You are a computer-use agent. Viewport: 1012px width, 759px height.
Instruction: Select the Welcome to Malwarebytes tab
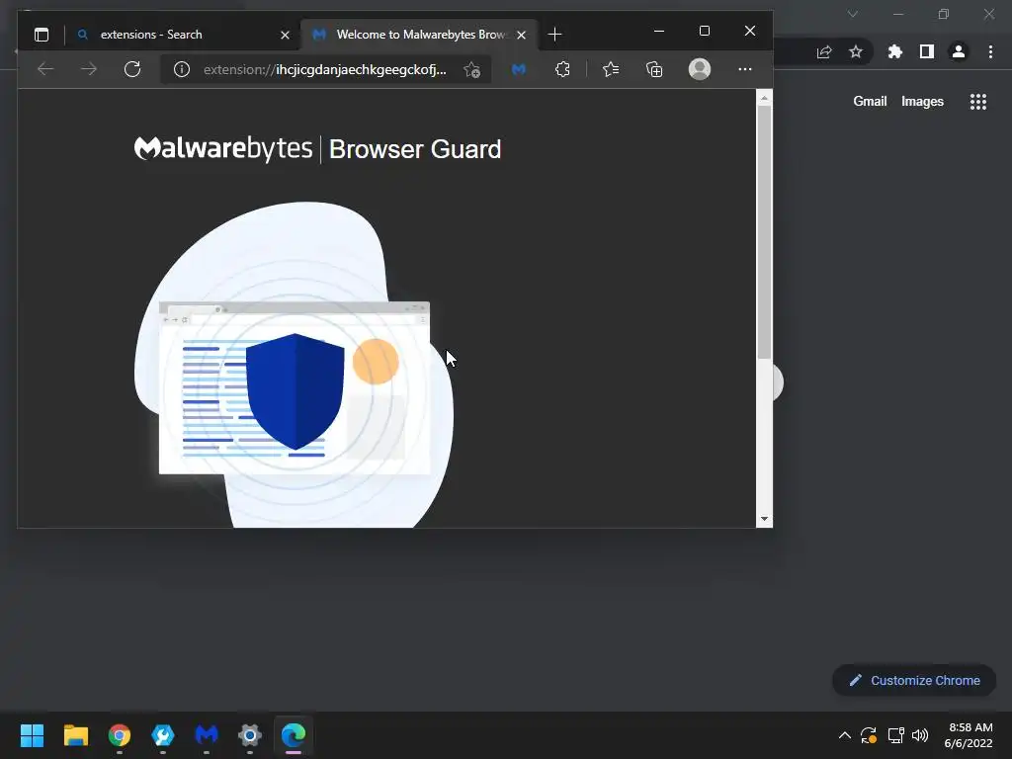coord(419,35)
